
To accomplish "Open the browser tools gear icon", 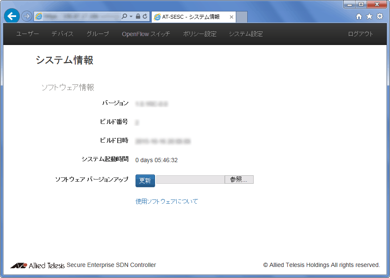I will pos(380,17).
